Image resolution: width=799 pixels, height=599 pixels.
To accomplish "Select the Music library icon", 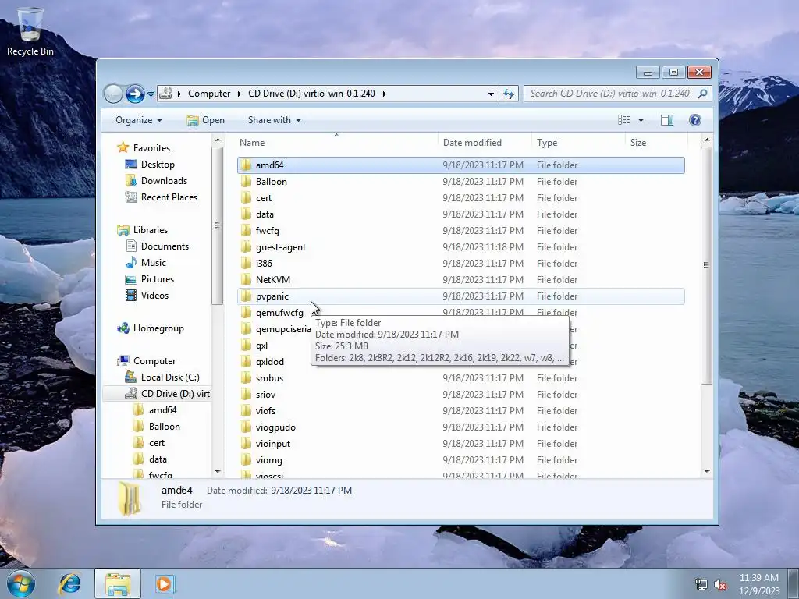I will coord(131,263).
